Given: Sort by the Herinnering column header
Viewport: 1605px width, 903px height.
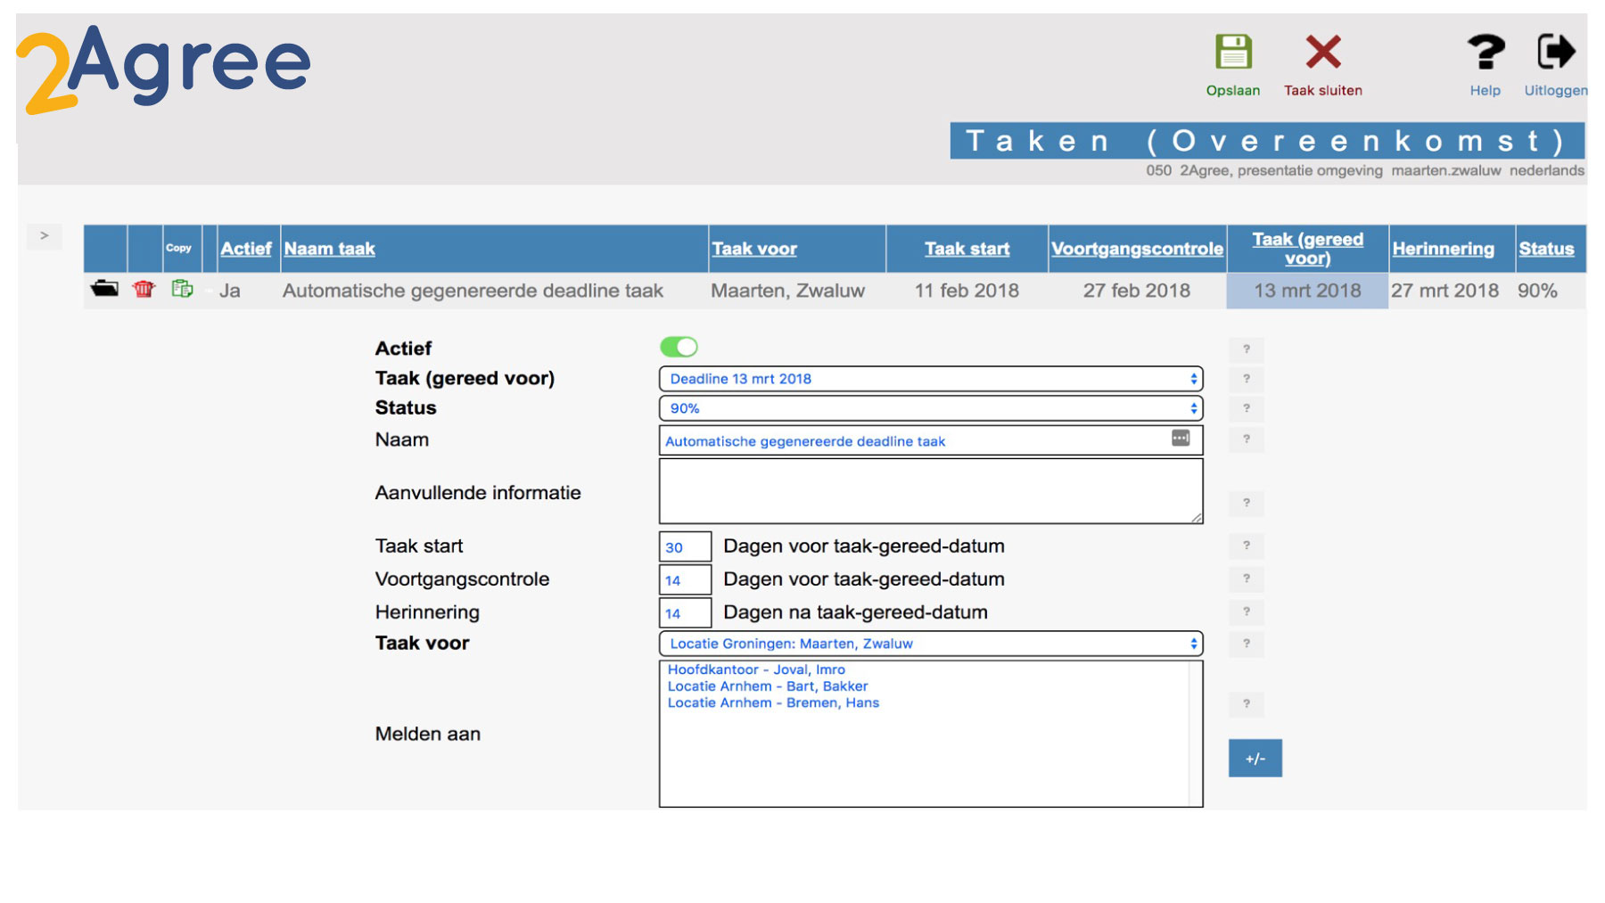Looking at the screenshot, I should coord(1445,249).
